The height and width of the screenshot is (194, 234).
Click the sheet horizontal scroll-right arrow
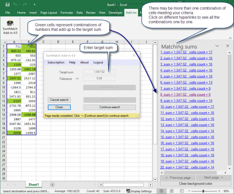point(150,185)
